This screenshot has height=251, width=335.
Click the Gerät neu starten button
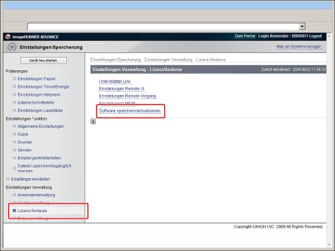[x=44, y=60]
